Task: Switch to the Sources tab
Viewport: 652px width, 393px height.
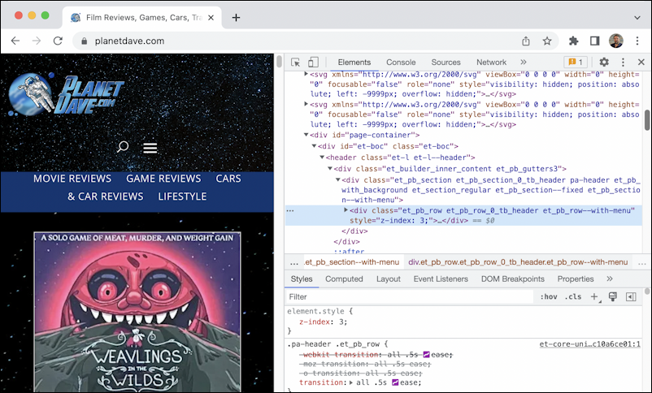Action: 446,63
